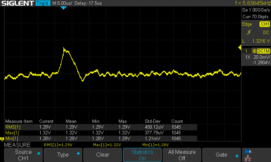This screenshot has width=271, height=162.
Task: Select the CH1 trigger source badge
Action: (x=265, y=24)
